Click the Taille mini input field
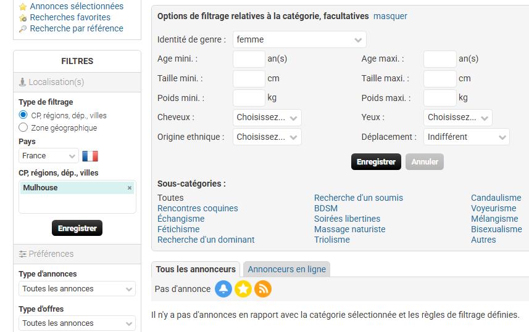 pos(249,78)
